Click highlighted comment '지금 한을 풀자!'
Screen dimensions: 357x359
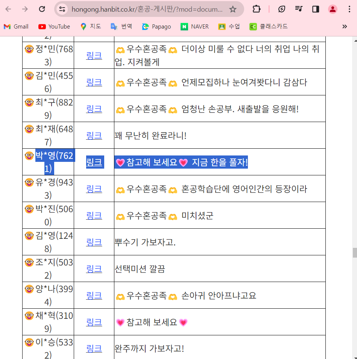pyautogui.click(x=220, y=162)
